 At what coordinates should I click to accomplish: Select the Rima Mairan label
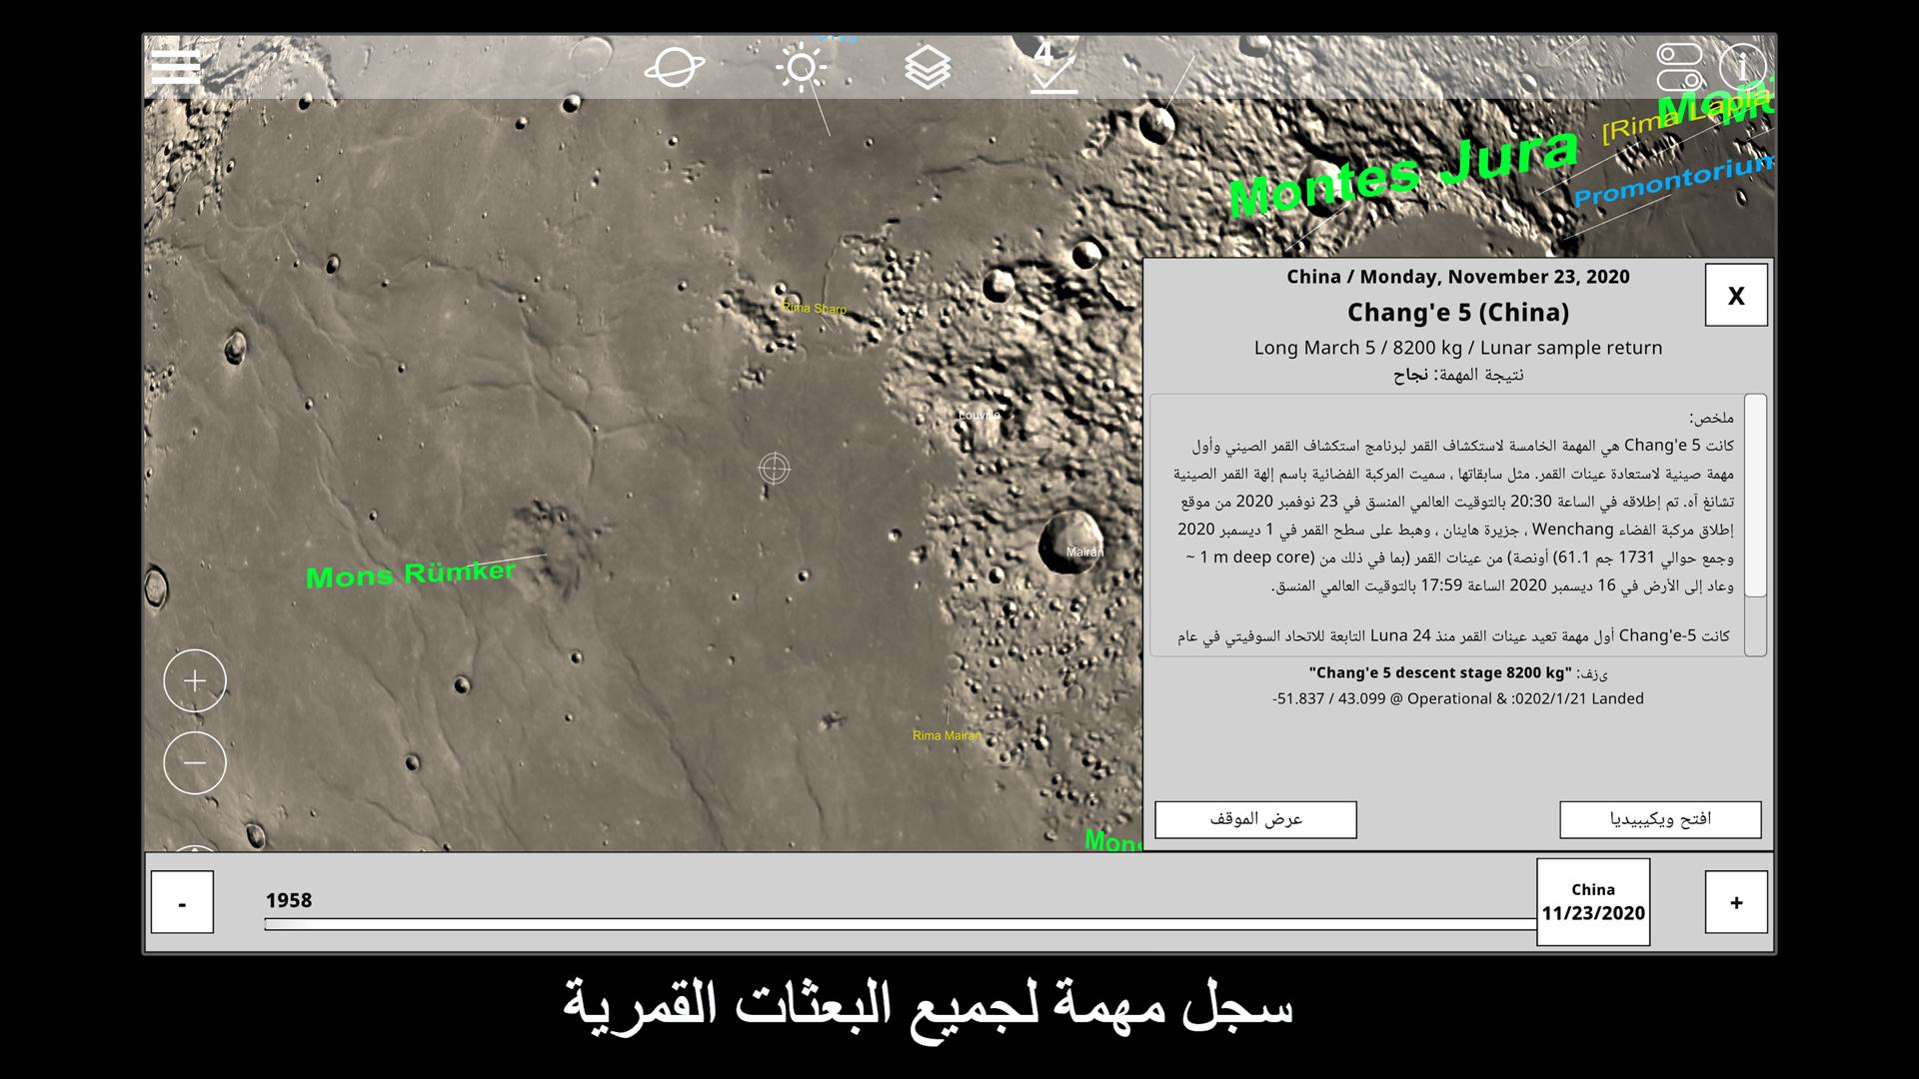947,735
